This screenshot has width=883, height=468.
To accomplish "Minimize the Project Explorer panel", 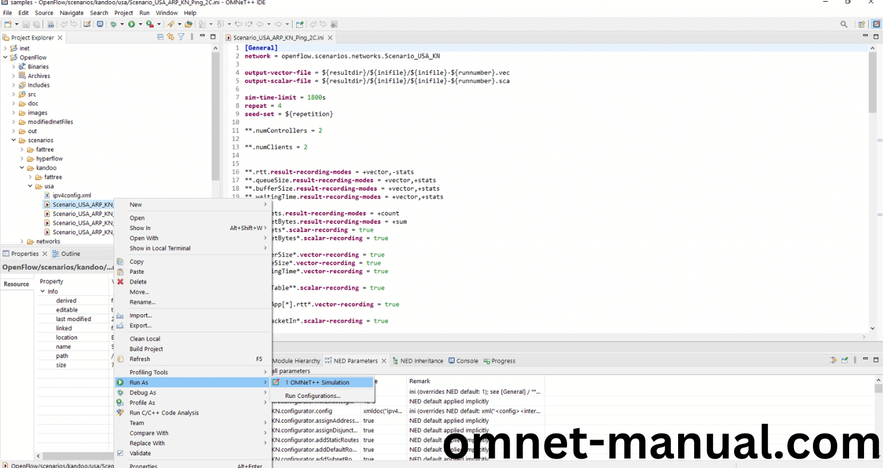I will coord(202,36).
